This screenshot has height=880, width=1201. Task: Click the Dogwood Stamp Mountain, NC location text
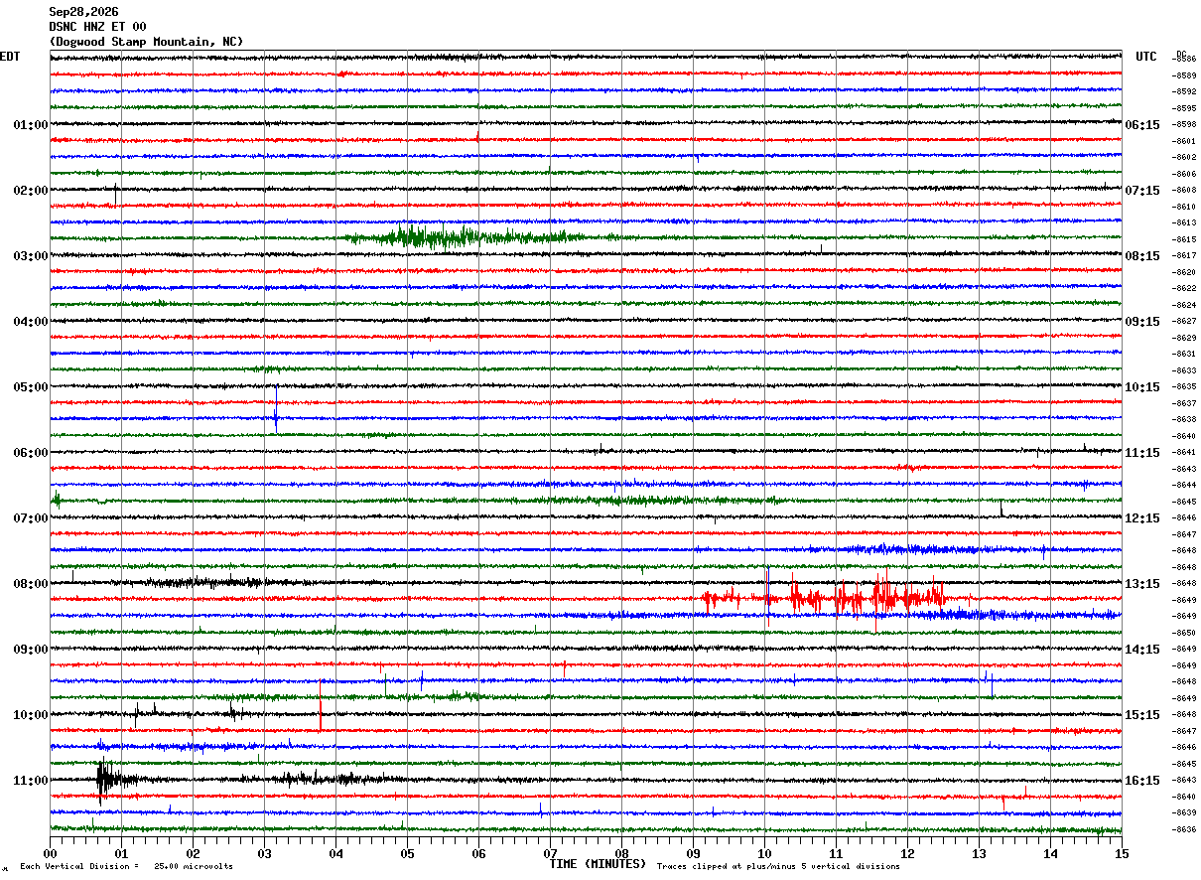[x=146, y=42]
